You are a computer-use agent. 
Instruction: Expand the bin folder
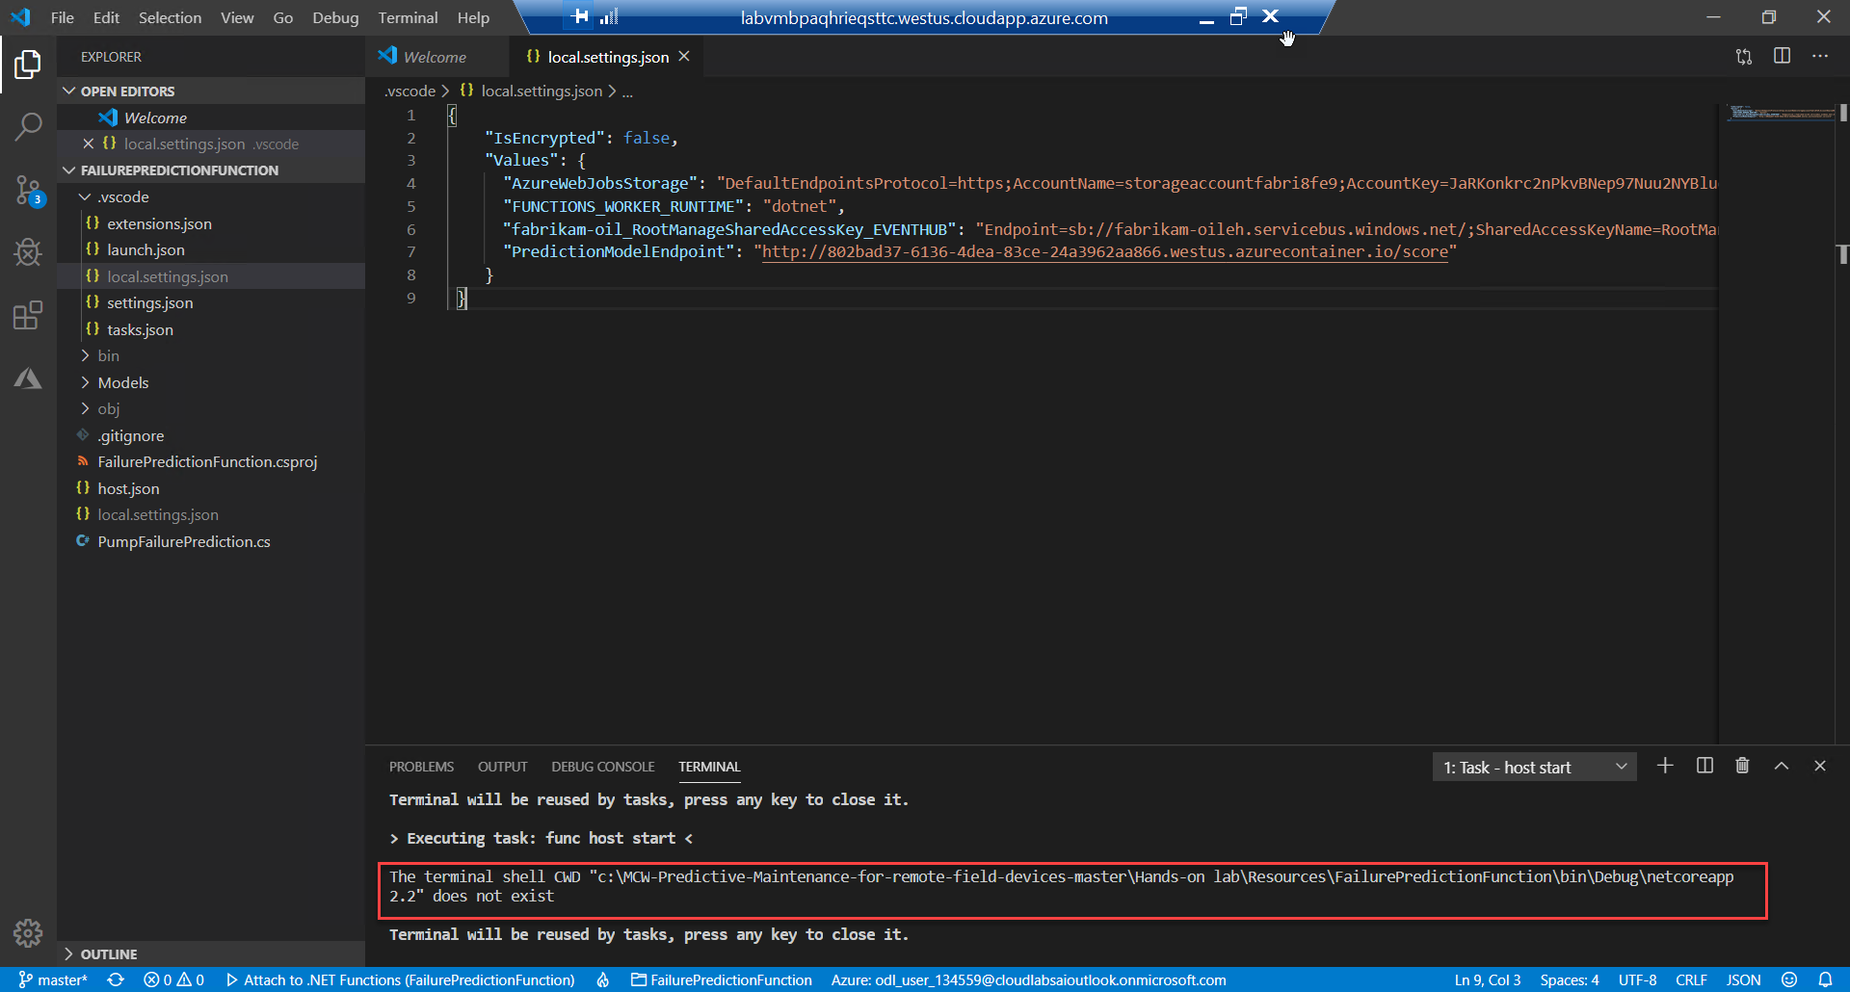tap(108, 355)
